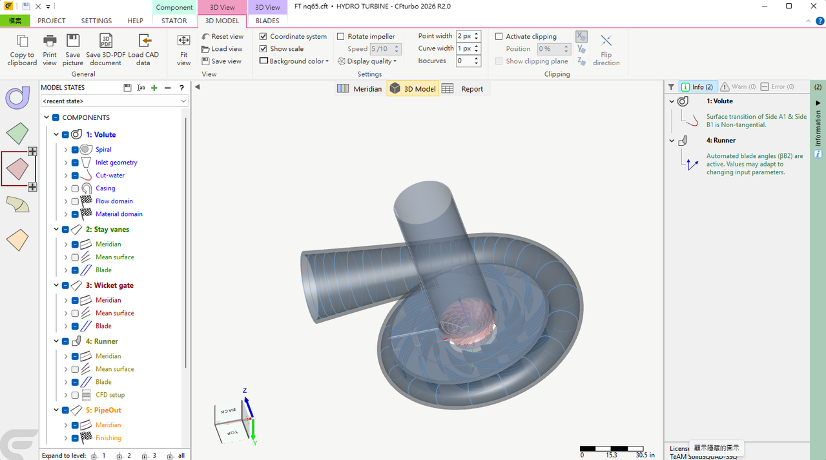This screenshot has width=826, height=460.
Task: Click the plus icon to add a model state
Action: (x=154, y=88)
